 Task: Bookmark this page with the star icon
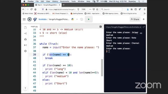(97, 9)
